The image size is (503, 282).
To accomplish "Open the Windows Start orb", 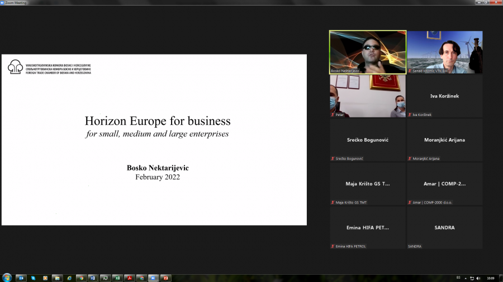I will click(x=7, y=278).
